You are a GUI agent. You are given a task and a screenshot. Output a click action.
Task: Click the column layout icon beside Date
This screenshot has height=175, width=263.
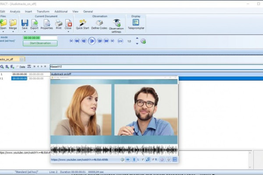(x=29, y=66)
